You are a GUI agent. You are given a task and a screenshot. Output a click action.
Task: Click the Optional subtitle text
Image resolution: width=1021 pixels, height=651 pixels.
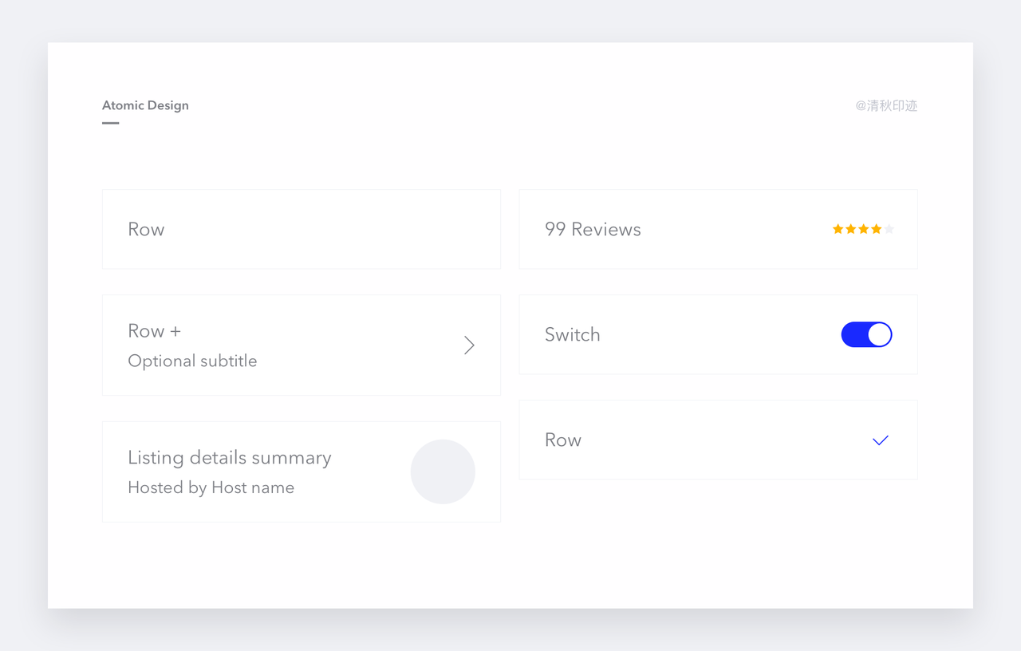click(x=192, y=361)
